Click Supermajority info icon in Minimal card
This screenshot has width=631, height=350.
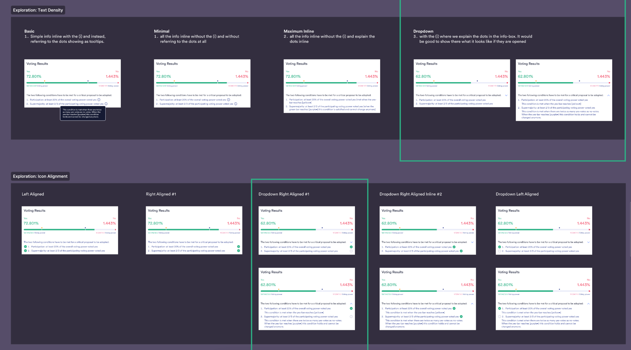click(x=236, y=104)
